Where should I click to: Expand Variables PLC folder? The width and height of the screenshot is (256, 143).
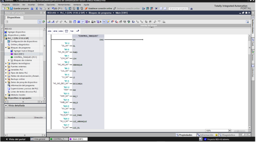(6, 70)
